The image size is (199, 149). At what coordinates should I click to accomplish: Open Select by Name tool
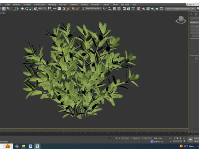[8, 9]
